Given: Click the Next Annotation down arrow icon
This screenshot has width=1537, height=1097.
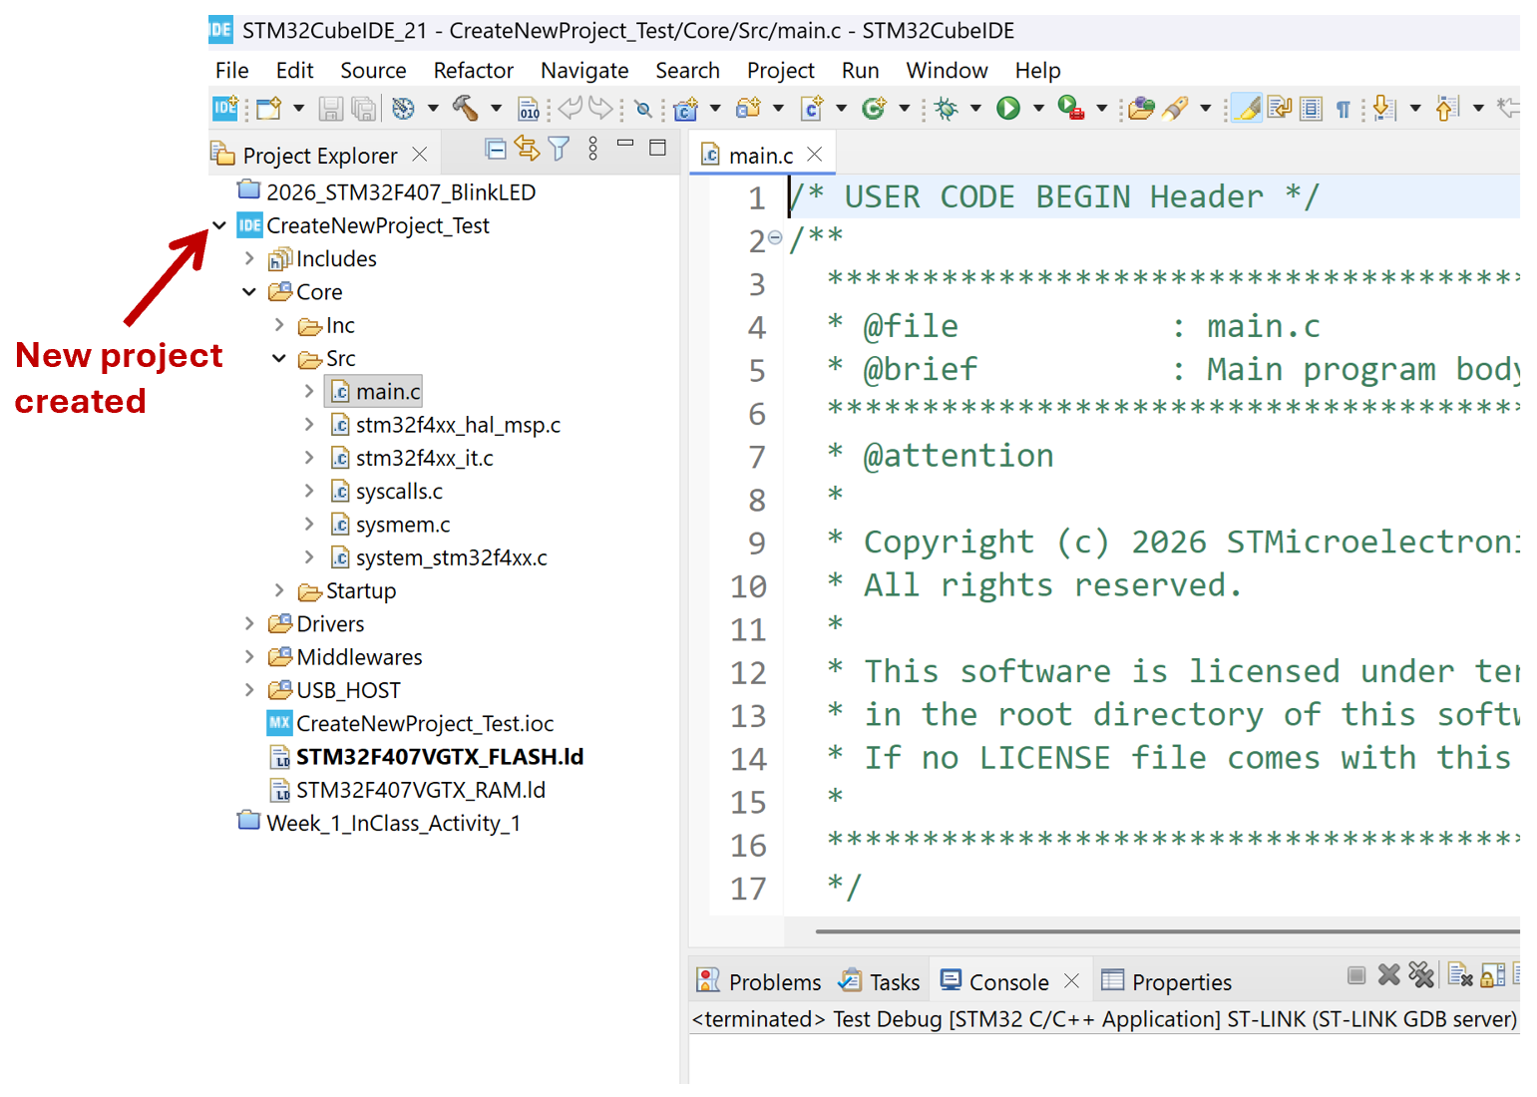Looking at the screenshot, I should point(1384,108).
